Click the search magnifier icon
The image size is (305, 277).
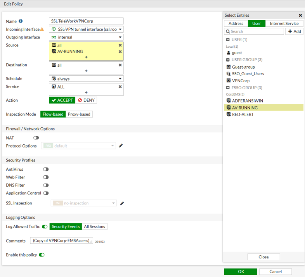coord(228,31)
